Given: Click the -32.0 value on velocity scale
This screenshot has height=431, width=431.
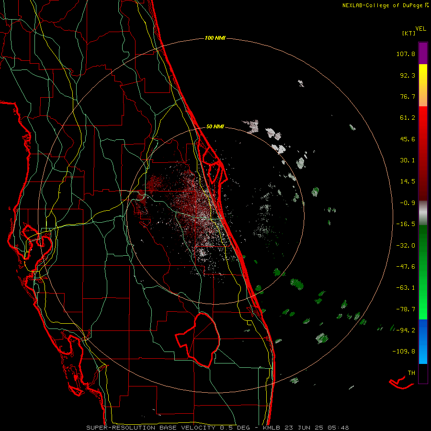Looking at the screenshot, I should [406, 246].
